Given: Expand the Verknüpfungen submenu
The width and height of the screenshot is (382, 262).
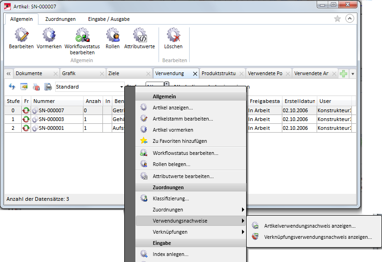Looking at the screenshot, I should [x=190, y=232].
